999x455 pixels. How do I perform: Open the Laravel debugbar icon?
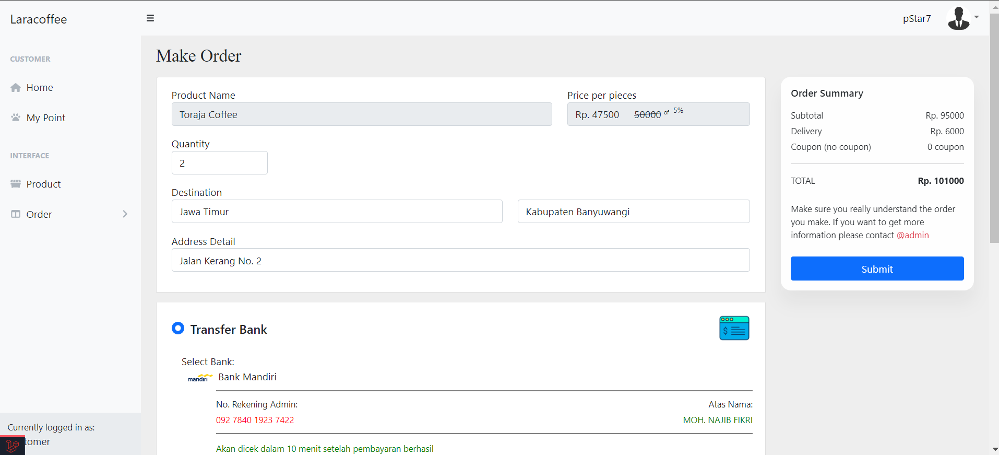pyautogui.click(x=12, y=446)
